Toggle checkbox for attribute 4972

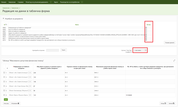click(x=146, y=40)
